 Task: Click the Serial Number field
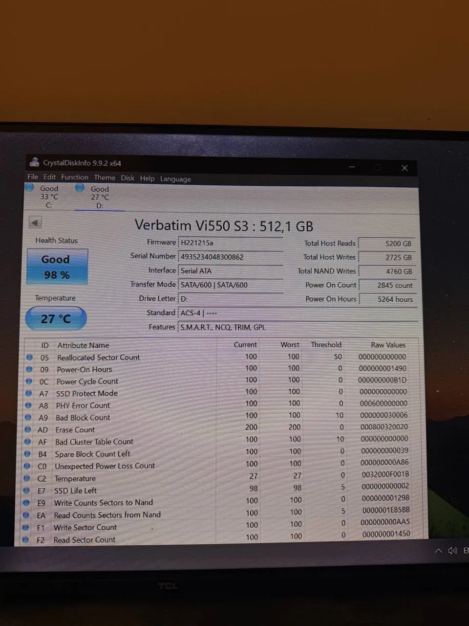(231, 257)
